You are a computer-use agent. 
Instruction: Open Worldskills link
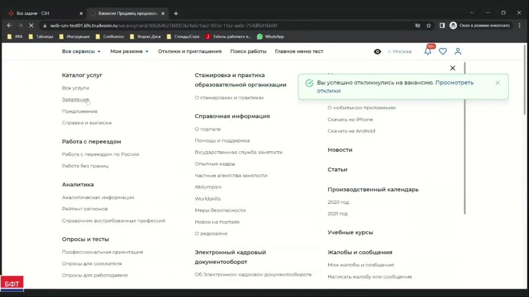(x=207, y=198)
